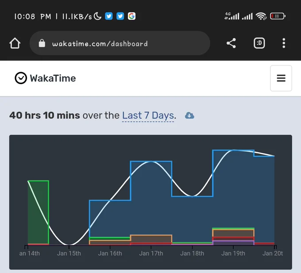
Task: Click the purple block above Jan 19th
Action: (x=233, y=242)
